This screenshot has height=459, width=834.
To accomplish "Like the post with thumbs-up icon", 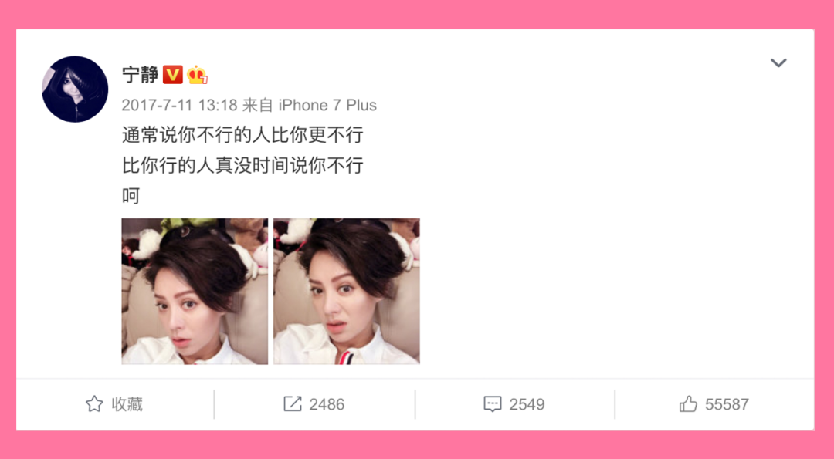I will point(688,404).
